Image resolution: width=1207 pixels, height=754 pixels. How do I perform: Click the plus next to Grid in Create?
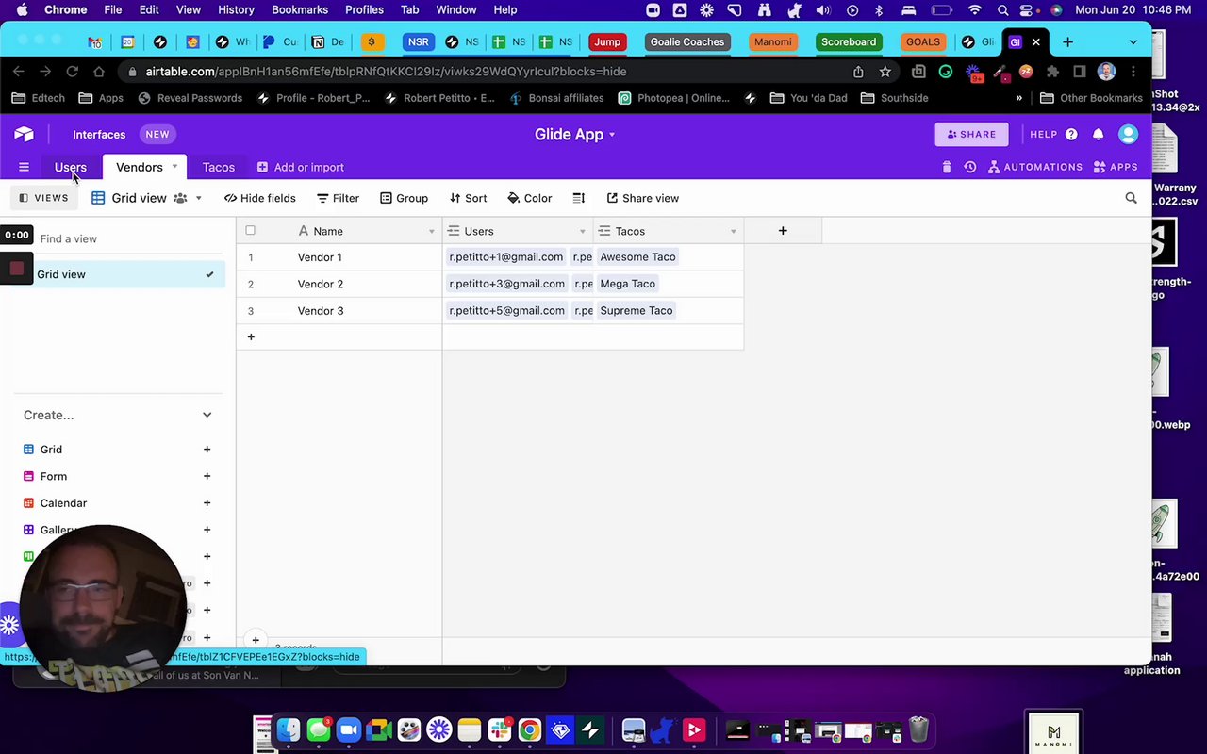pos(207,450)
